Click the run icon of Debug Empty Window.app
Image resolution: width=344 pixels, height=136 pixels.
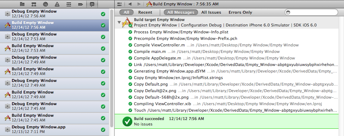coord(8,129)
